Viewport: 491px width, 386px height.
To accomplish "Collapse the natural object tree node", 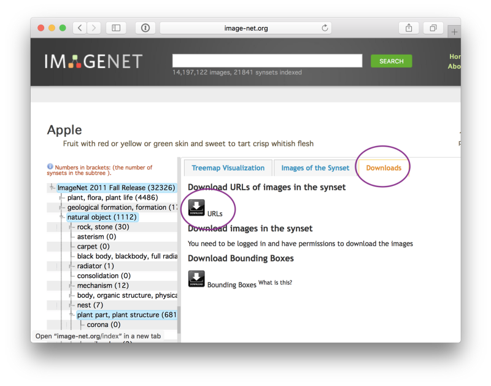I will pyautogui.click(x=62, y=217).
